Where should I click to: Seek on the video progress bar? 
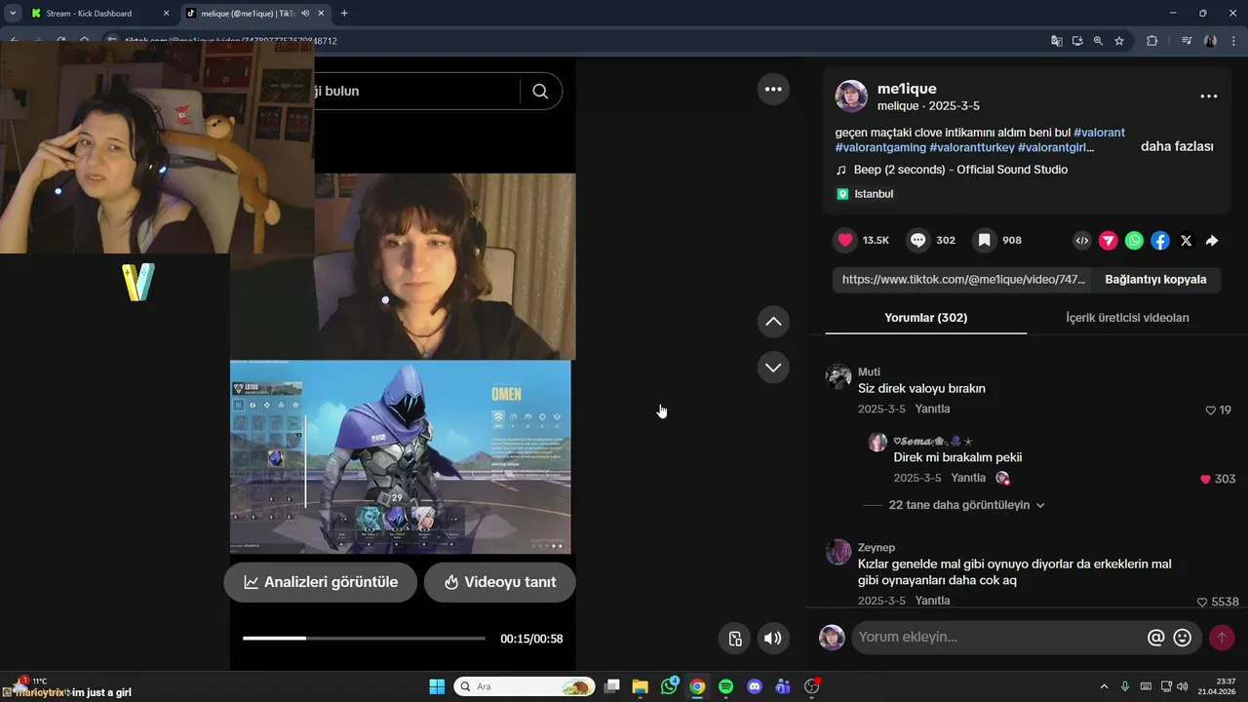[x=364, y=639]
